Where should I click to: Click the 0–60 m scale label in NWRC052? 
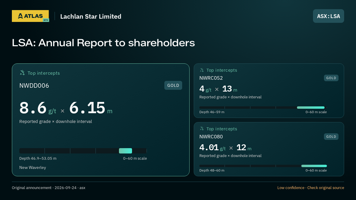tap(316, 112)
